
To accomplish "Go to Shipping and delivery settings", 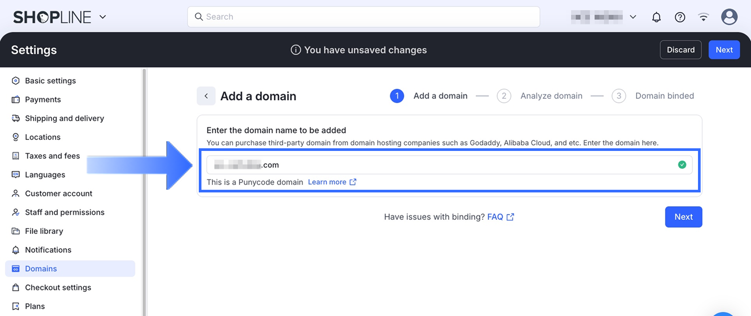I will pyautogui.click(x=64, y=118).
